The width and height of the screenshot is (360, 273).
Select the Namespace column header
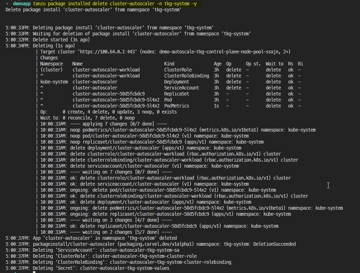click(51, 64)
